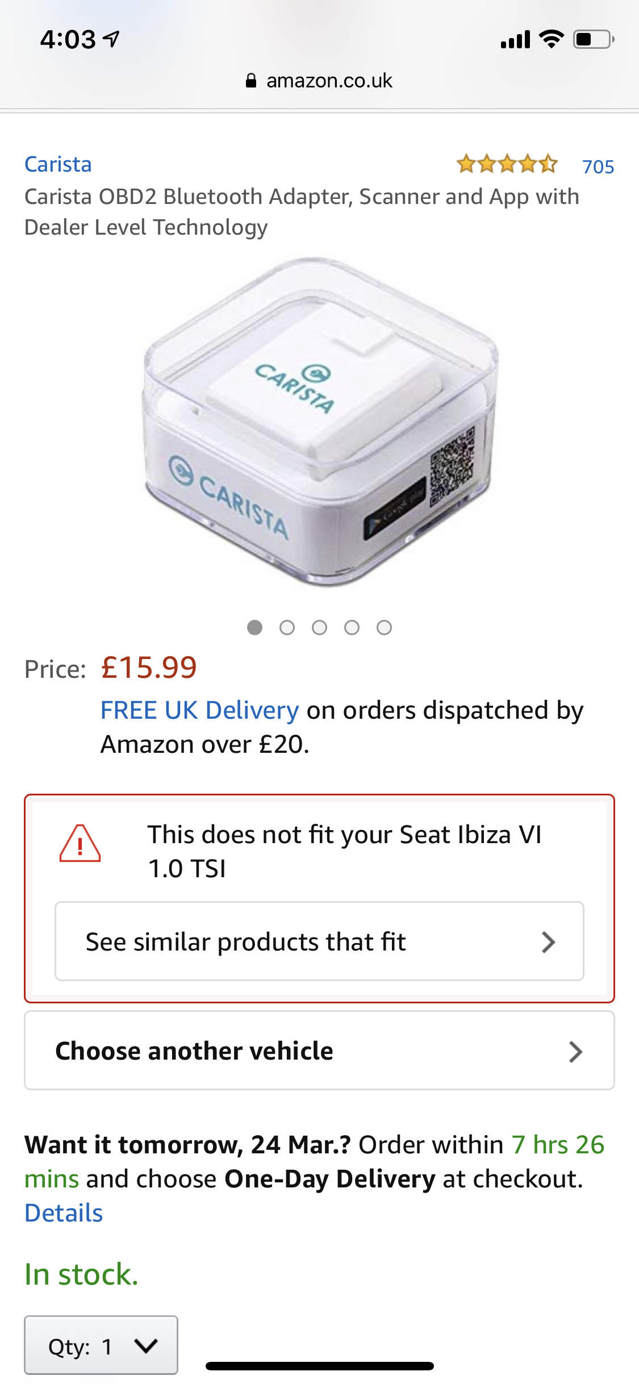Select the fourth image carousel dot
The image size is (639, 1384).
pos(352,627)
